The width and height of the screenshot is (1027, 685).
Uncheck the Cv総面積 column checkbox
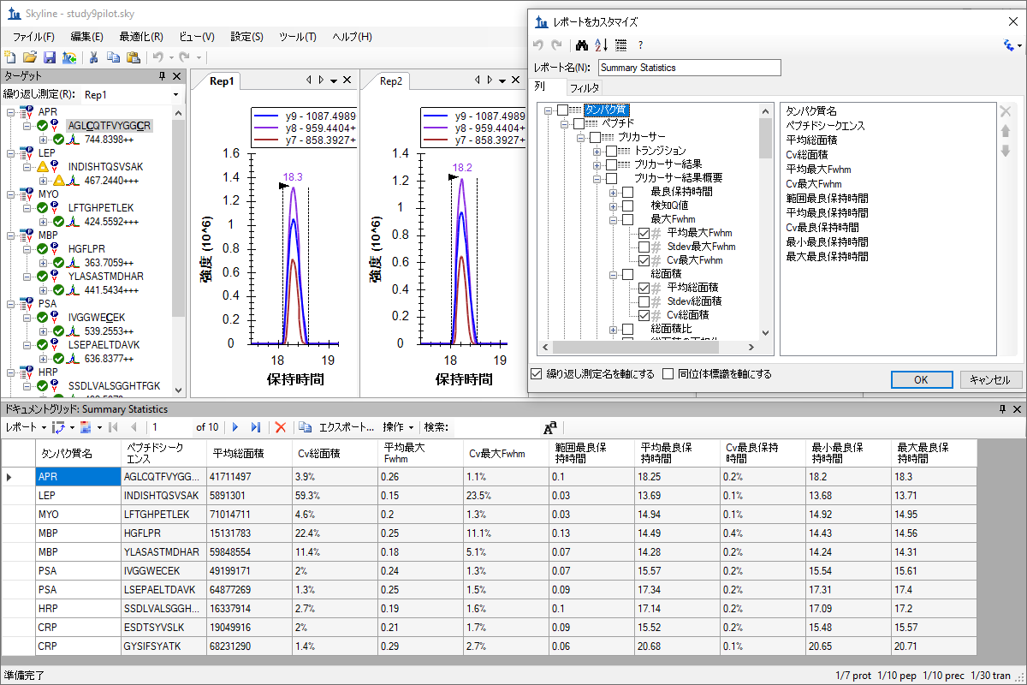[644, 315]
